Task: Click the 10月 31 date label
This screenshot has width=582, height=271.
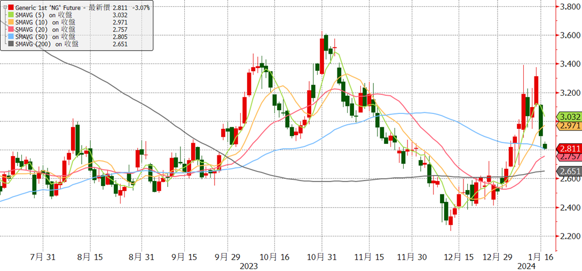Action: tap(321, 257)
